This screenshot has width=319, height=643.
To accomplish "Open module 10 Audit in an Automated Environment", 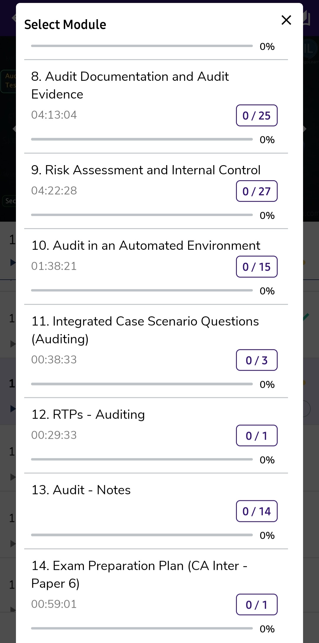I will 156,267.
